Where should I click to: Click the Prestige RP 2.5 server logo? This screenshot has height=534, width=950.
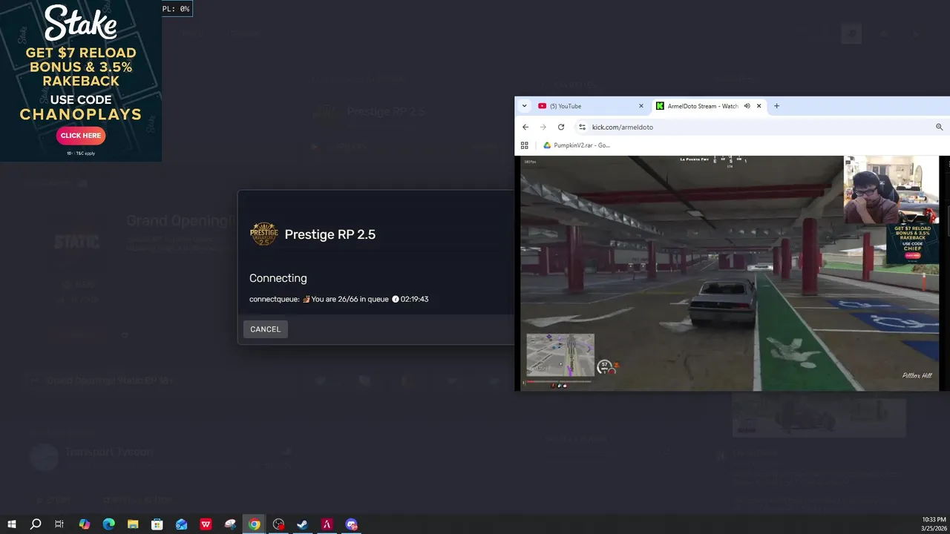(263, 234)
